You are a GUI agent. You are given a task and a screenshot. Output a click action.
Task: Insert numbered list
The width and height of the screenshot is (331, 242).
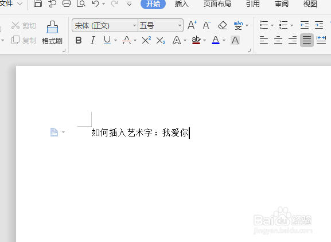(283, 25)
